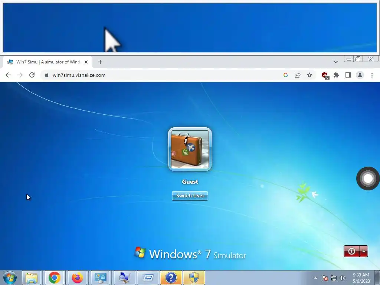Open the security shield taskbar icon
Screen dimensions: 380x285
pos(194,278)
